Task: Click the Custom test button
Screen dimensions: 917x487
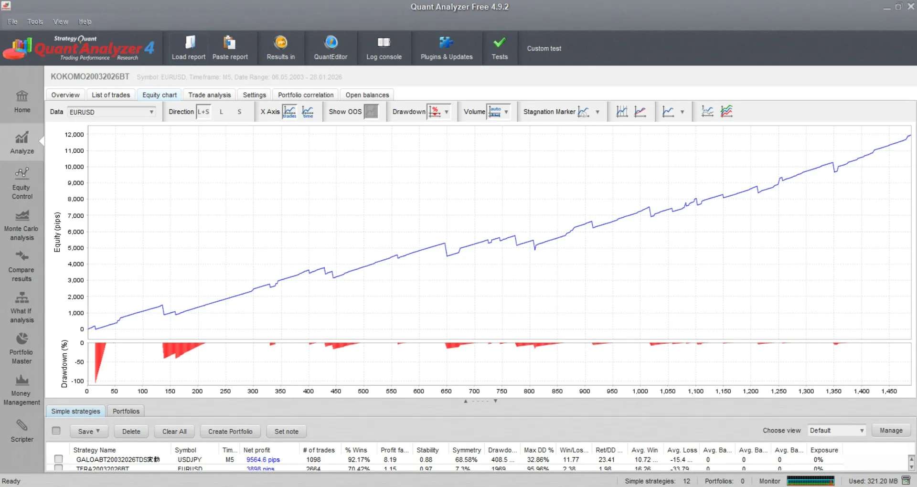Action: click(544, 48)
